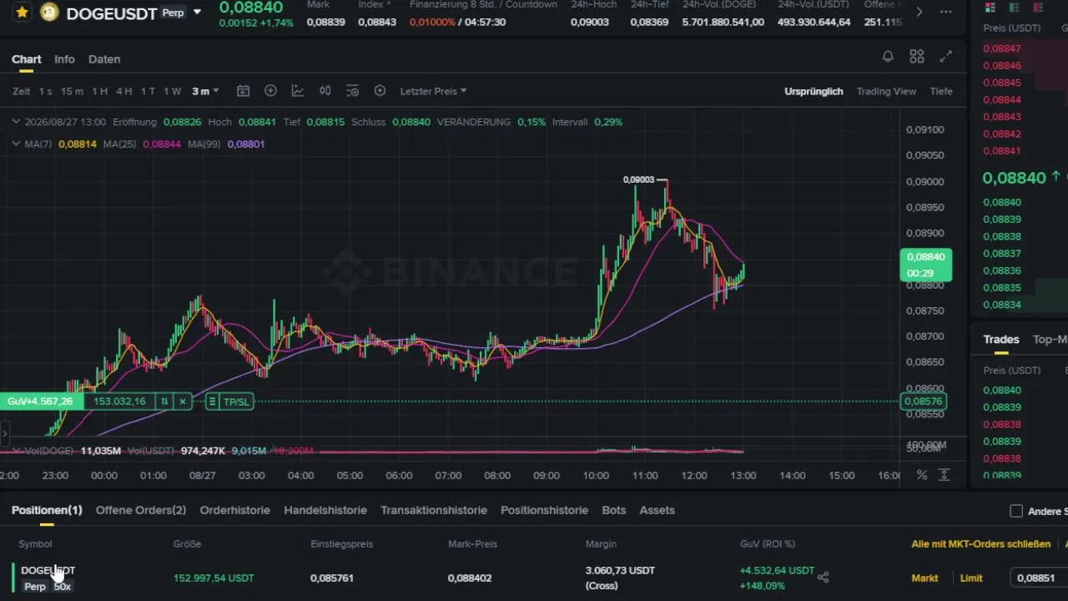
Task: Collapse the OHLC info line chevron
Action: click(16, 122)
